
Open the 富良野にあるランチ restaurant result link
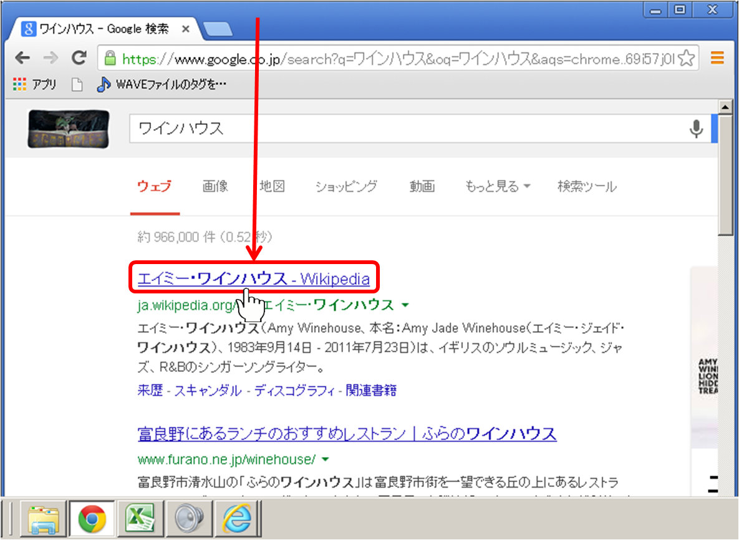click(x=346, y=433)
